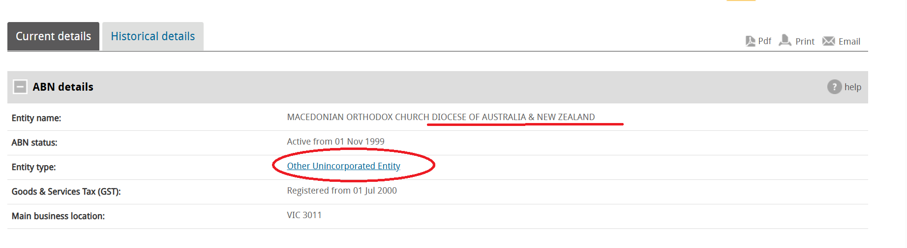Viewport: 907px width, 248px height.
Task: Click the Goods & Services Tax (GST) label
Action: click(x=66, y=192)
